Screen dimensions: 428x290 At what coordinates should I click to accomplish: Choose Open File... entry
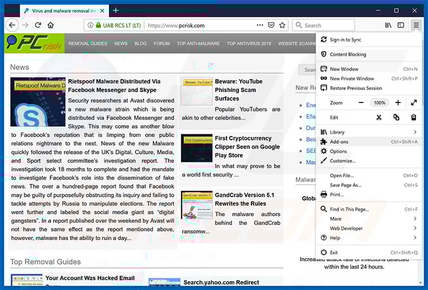[x=369, y=176]
